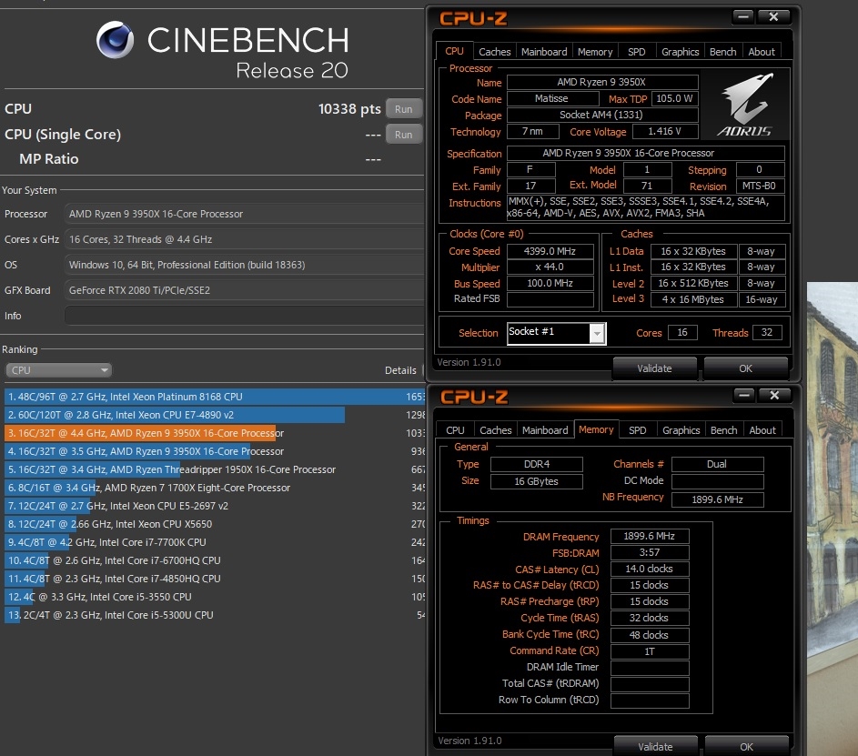Select Core i7-4850HQ ranking row
The height and width of the screenshot is (756, 858).
(215, 579)
